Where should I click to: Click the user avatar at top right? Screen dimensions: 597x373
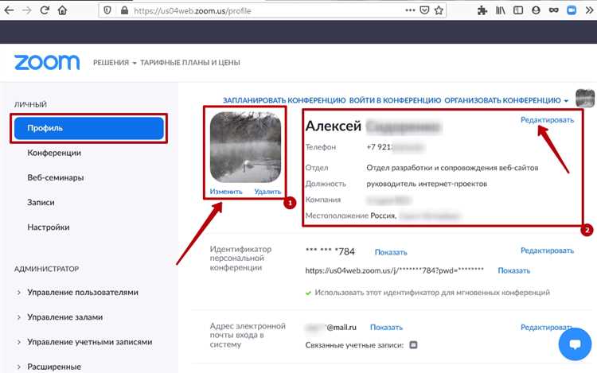[x=585, y=99]
